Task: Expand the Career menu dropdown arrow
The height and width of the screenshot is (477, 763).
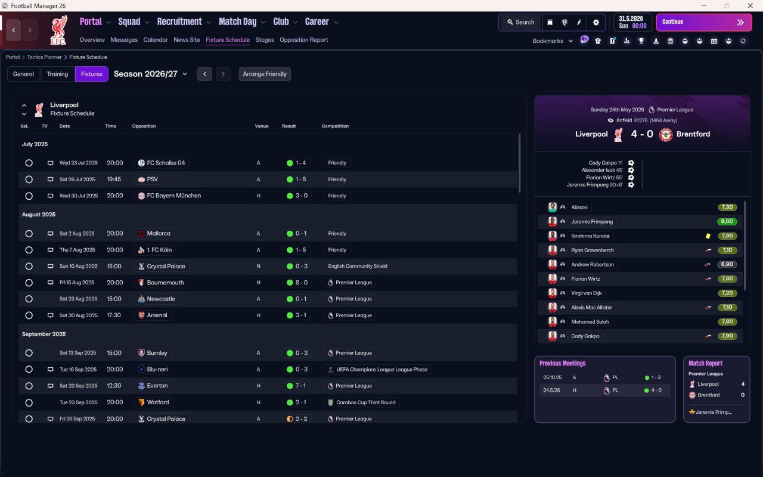Action: (336, 23)
